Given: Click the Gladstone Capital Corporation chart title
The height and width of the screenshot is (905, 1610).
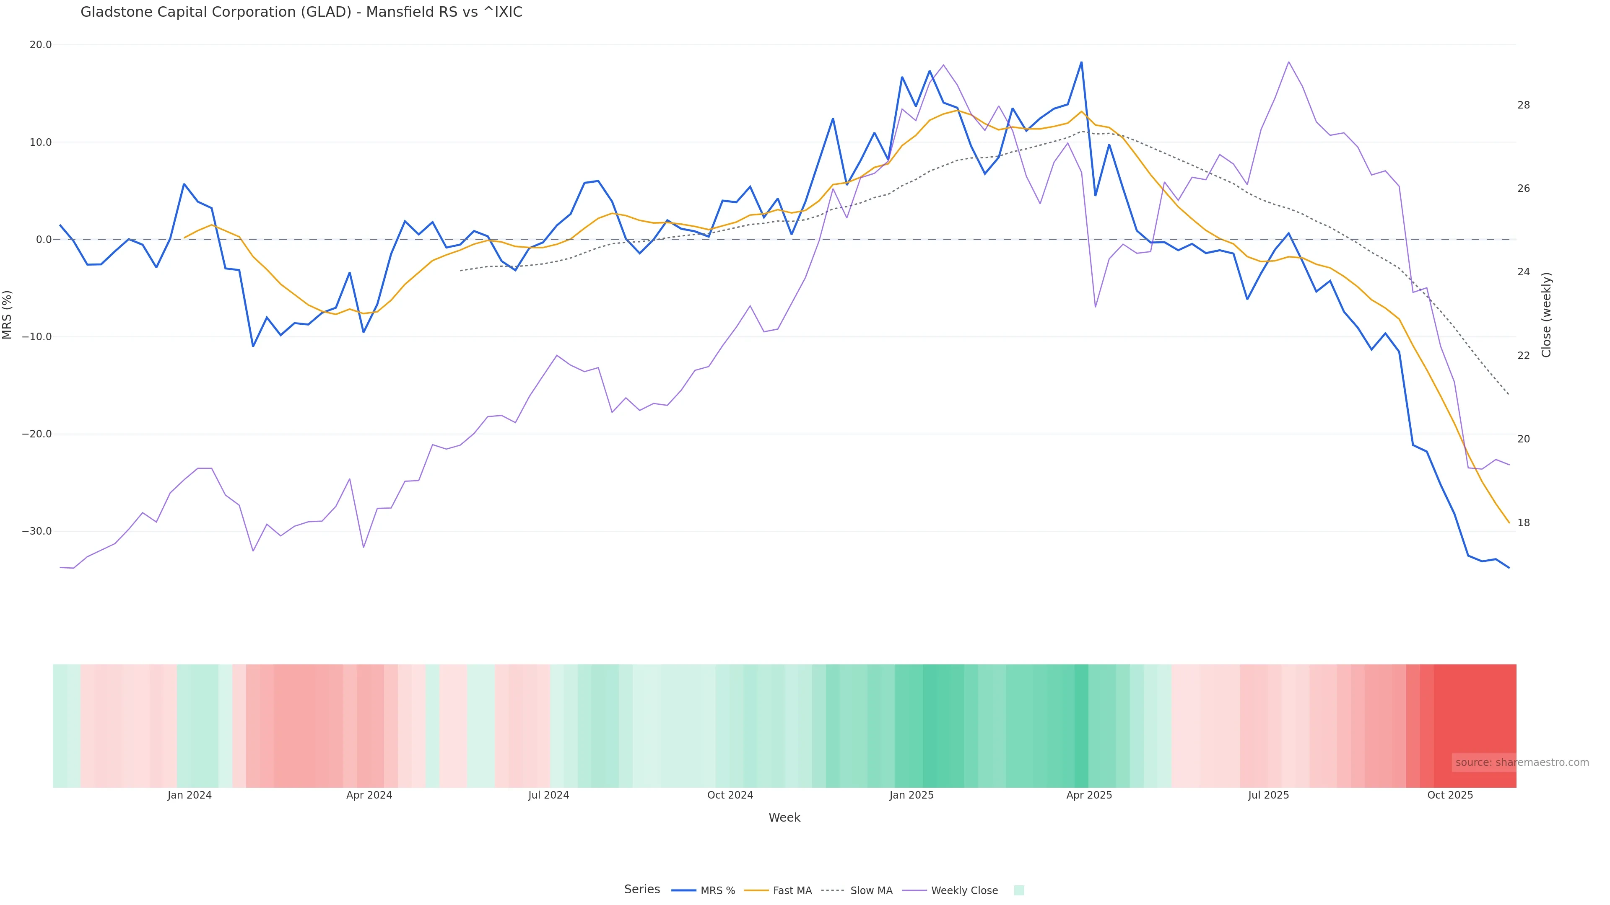Looking at the screenshot, I should [x=301, y=13].
